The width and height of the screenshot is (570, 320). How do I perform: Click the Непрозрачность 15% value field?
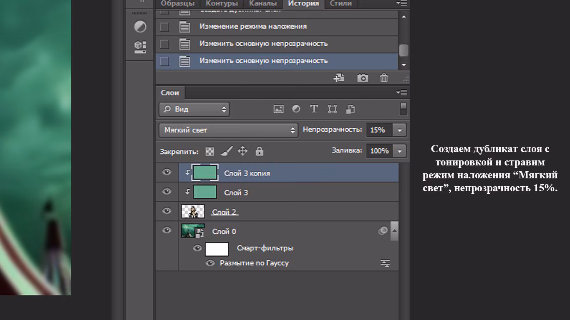(x=380, y=130)
